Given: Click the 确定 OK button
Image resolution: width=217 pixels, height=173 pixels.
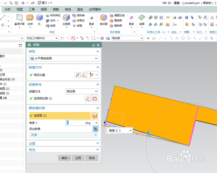Looking at the screenshot, I should point(64,158).
